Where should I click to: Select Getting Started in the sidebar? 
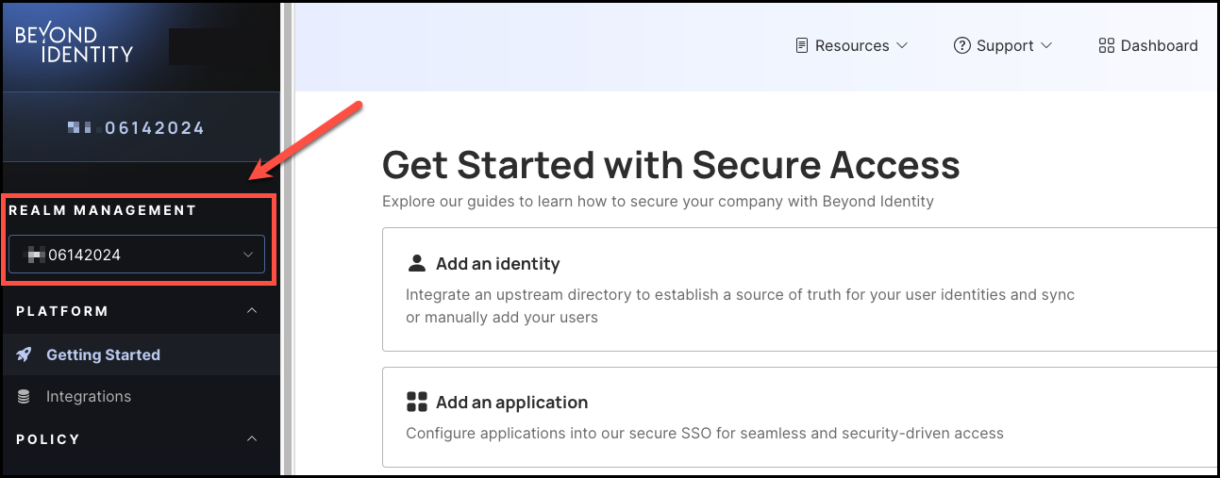(141, 354)
